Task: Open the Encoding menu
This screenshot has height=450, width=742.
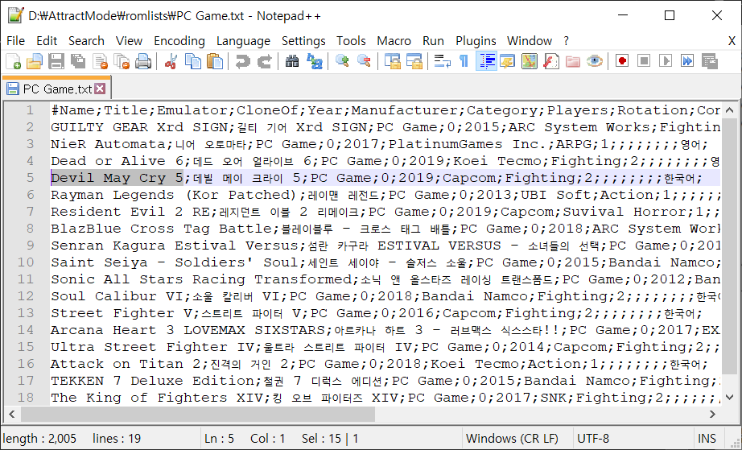Action: pos(179,41)
